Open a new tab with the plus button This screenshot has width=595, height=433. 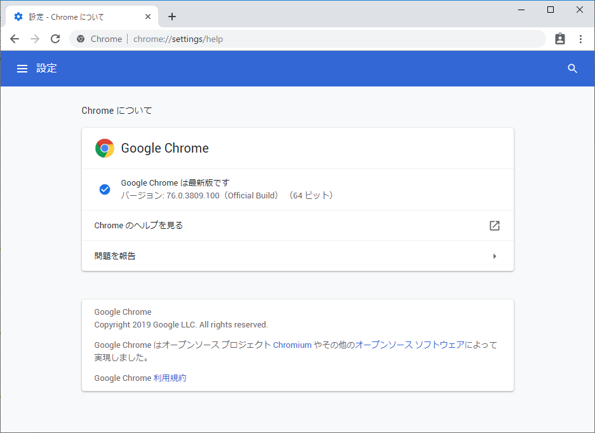click(171, 17)
